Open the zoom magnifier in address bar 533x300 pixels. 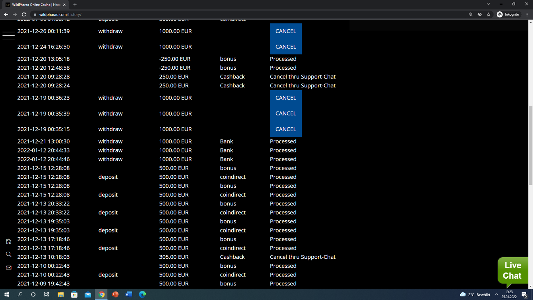pos(470,15)
